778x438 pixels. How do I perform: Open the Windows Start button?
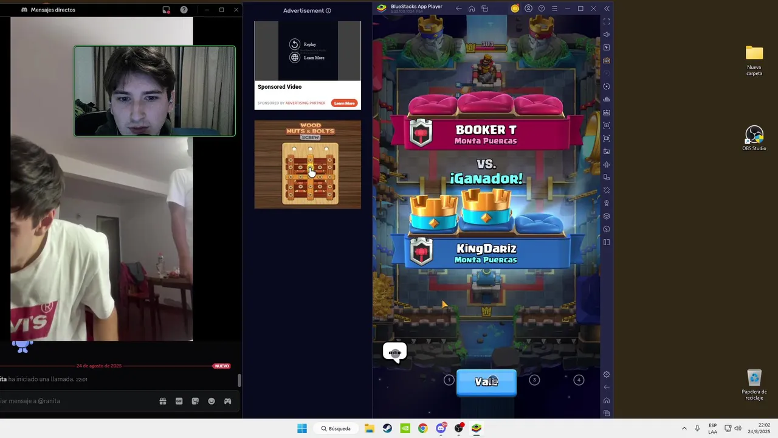(302, 428)
